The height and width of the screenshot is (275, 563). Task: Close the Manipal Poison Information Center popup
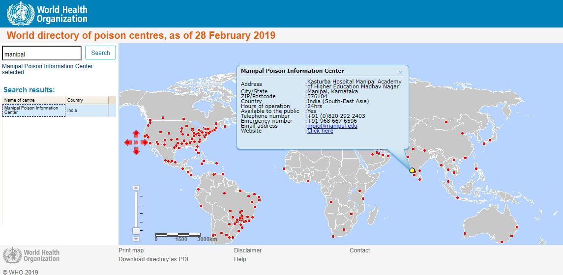pyautogui.click(x=400, y=73)
